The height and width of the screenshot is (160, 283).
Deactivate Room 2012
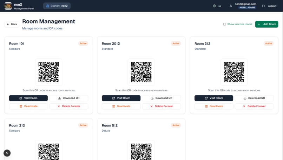pyautogui.click(x=121, y=106)
